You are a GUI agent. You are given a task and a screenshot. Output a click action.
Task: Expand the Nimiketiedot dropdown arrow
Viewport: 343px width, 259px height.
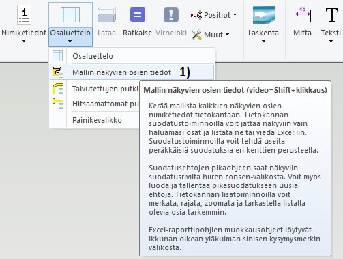[x=23, y=42]
